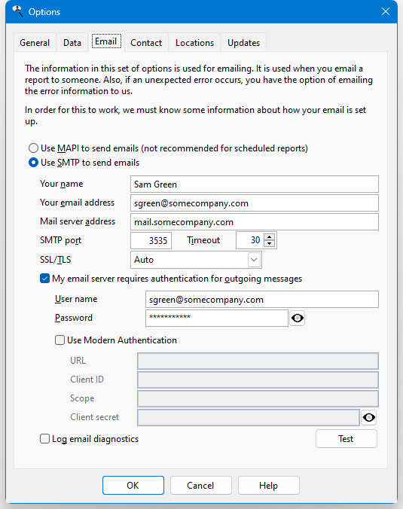
Task: Select Use SMTP to send emails
Action: pos(33,163)
